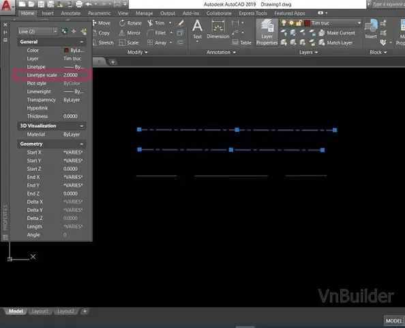Click the New drawing icon in the Quick Access toolbar
This screenshot has height=328, width=405.
[x=22, y=4]
